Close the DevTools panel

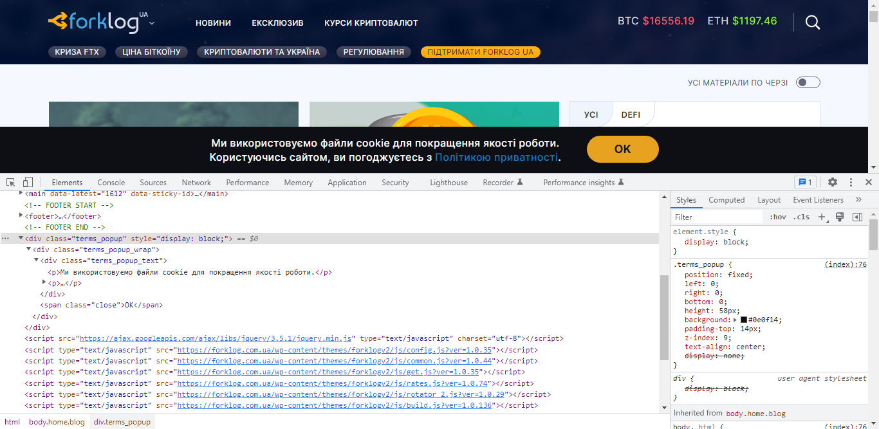(869, 182)
